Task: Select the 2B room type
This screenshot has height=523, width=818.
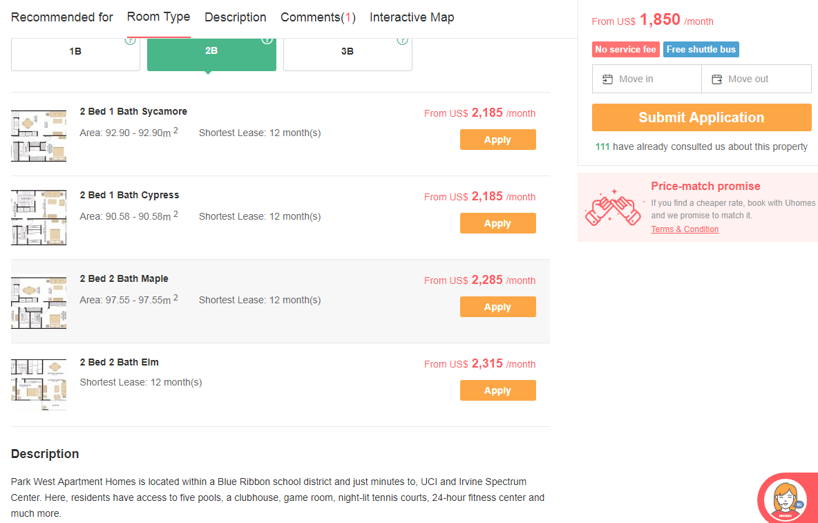Action: (x=211, y=53)
